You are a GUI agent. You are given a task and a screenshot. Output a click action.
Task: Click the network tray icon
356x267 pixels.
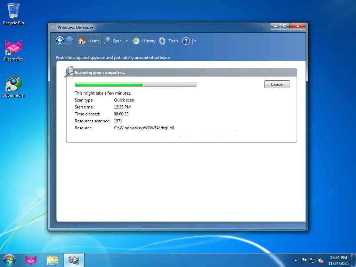313,260
